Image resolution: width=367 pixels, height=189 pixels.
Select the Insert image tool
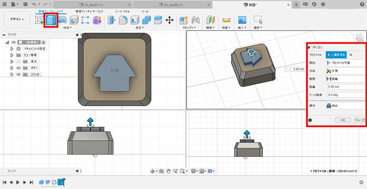pyautogui.click(x=242, y=20)
